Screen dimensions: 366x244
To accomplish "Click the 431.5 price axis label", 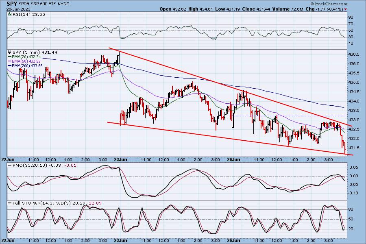I will click(x=354, y=148).
